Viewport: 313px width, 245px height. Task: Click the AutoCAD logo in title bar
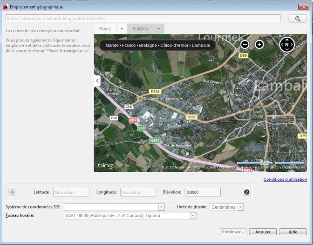(x=5, y=7)
